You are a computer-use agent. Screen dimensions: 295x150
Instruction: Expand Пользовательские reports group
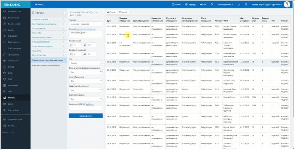pos(48,42)
